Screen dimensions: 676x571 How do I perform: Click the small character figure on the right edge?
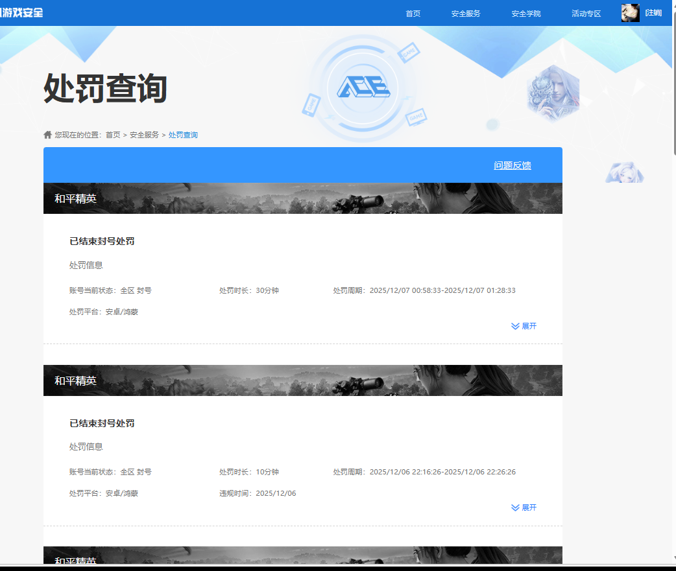[624, 173]
